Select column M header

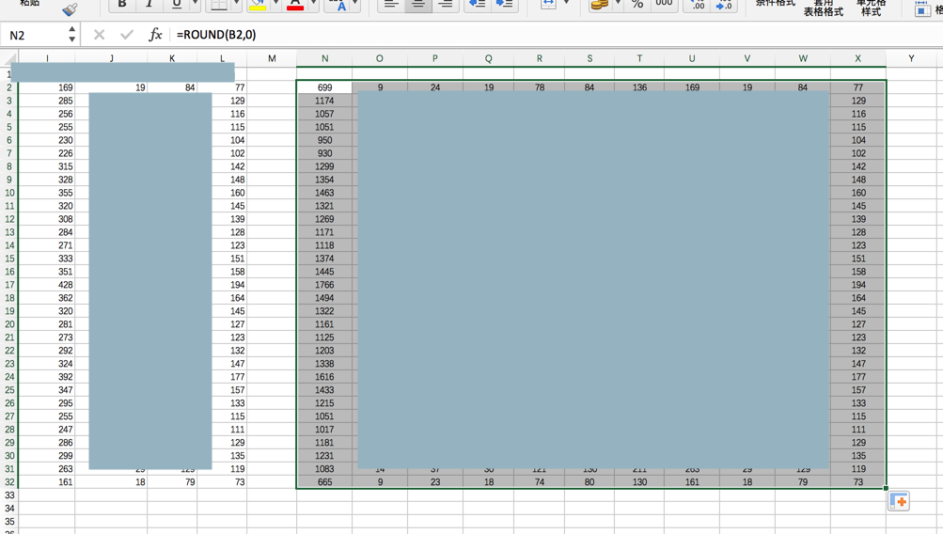272,58
